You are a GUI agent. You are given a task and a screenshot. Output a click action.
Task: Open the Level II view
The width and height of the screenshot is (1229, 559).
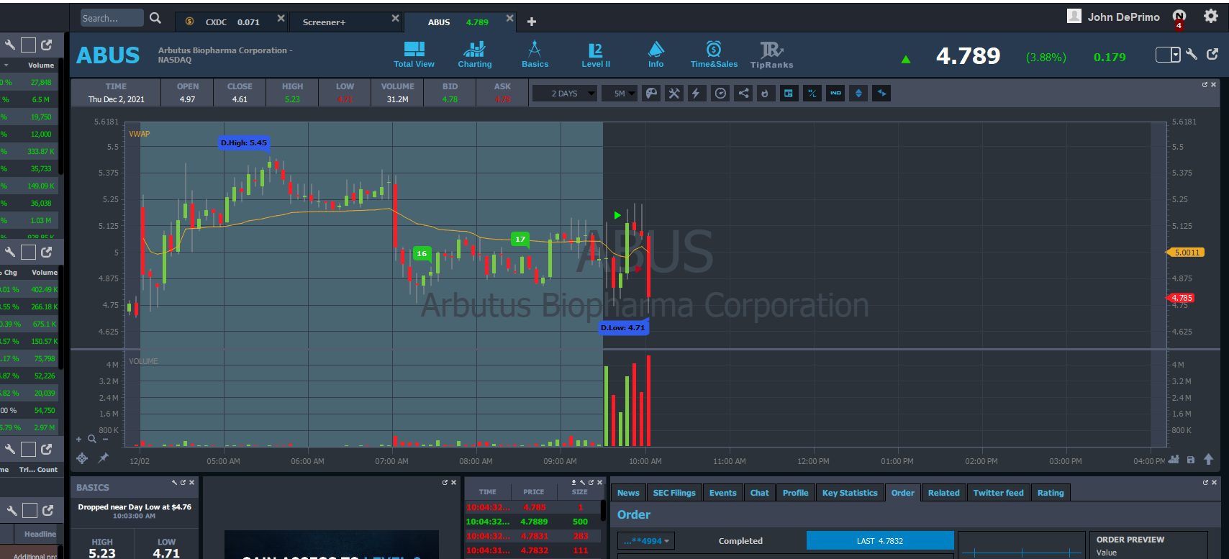[596, 55]
